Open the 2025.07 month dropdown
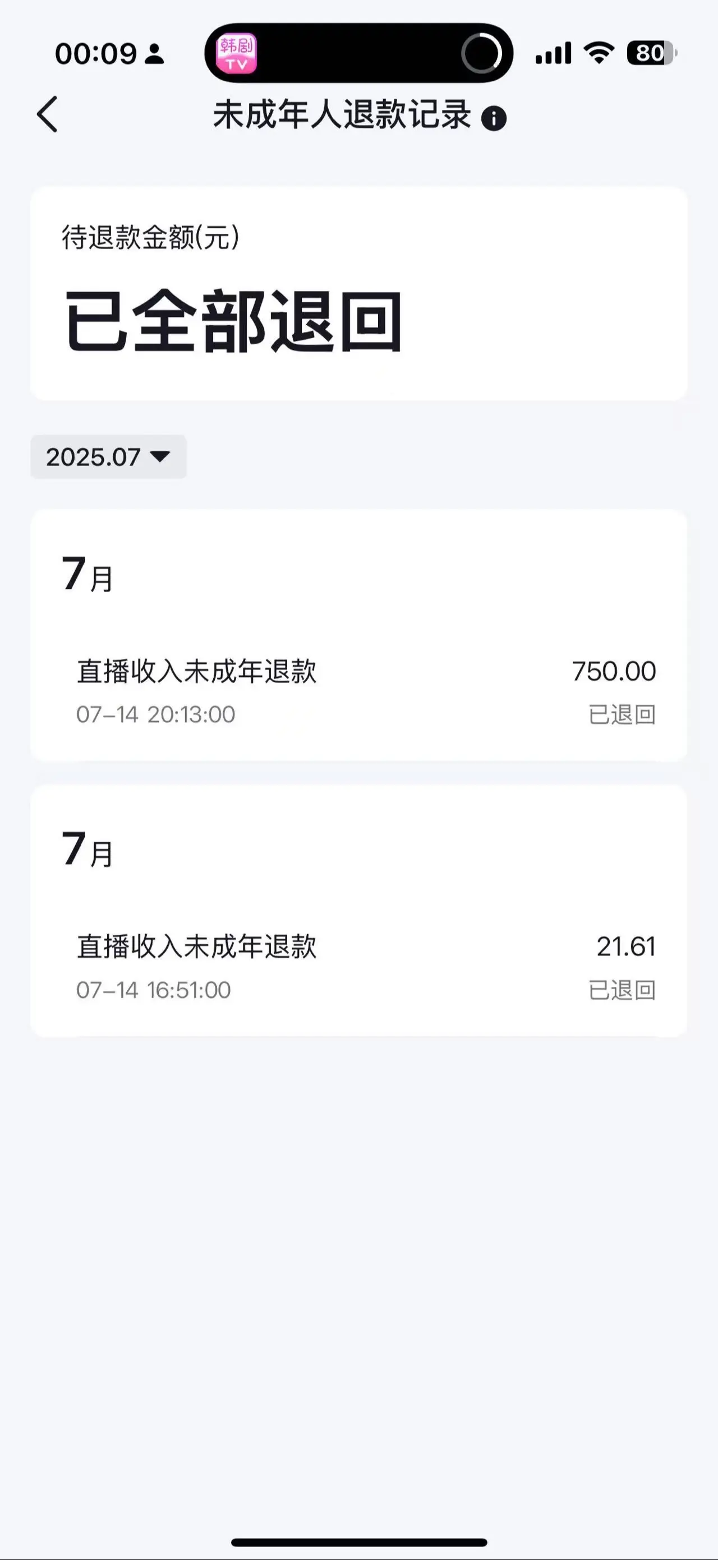 [108, 456]
